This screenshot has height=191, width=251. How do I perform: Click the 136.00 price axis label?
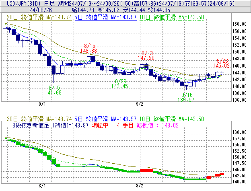(x=239, y=100)
